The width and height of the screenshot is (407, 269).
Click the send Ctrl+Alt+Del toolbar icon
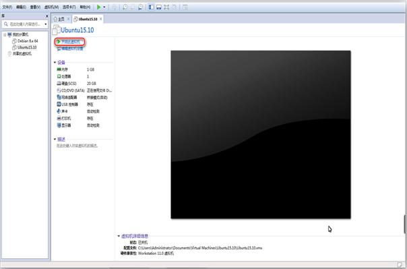point(114,7)
